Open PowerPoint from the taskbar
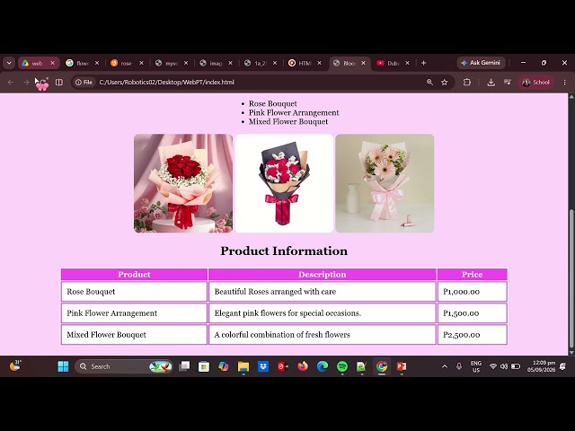Image resolution: width=575 pixels, height=431 pixels. pos(402,366)
